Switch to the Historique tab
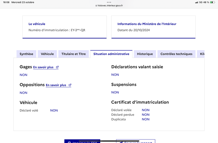This screenshot has width=218, height=143. [x=145, y=54]
